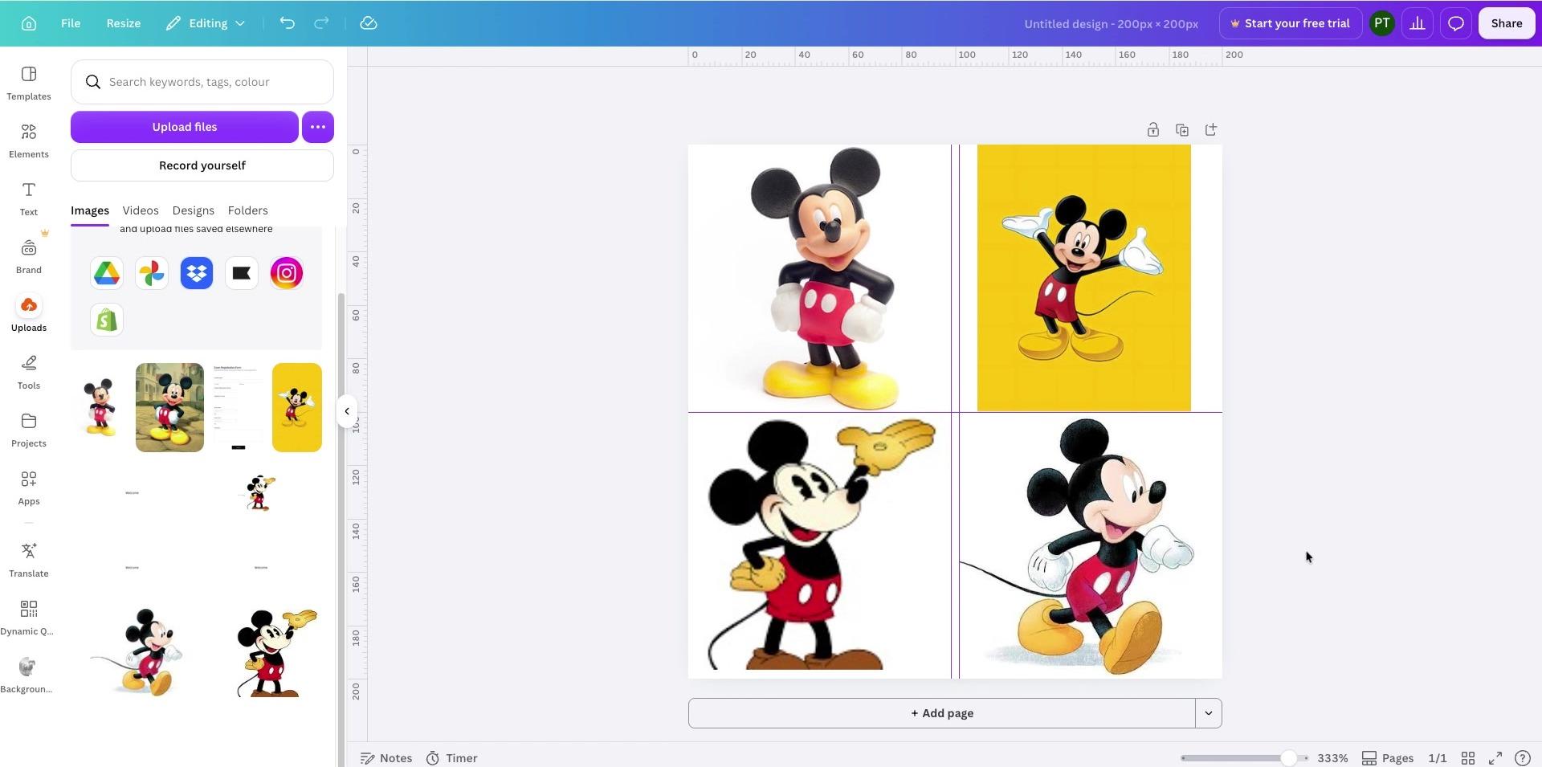
Task: Import from Dropbox
Action: click(x=197, y=273)
